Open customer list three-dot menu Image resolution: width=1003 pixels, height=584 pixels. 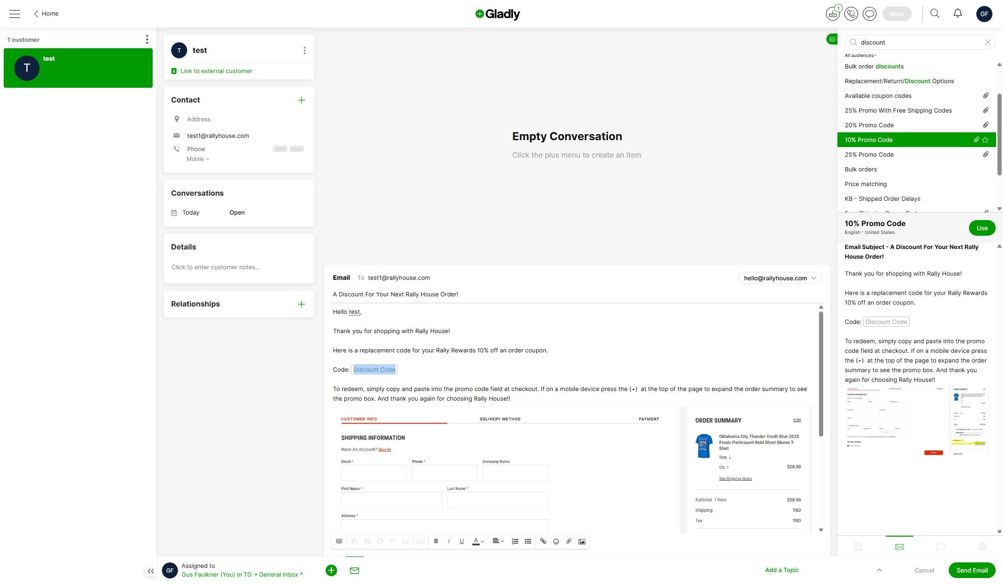[x=147, y=40]
